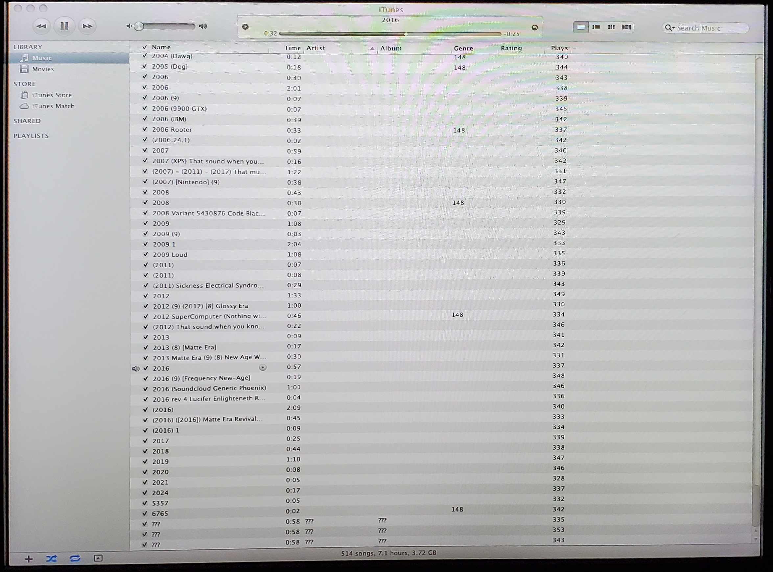Uncheck the 2024 song
Image resolution: width=773 pixels, height=572 pixels.
point(145,493)
